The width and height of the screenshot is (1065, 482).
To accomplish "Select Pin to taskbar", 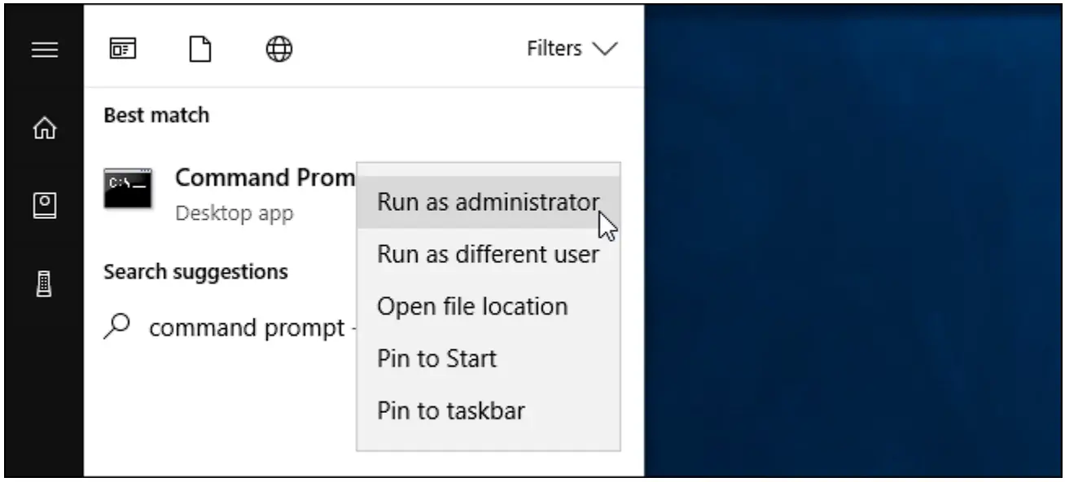I will point(450,411).
